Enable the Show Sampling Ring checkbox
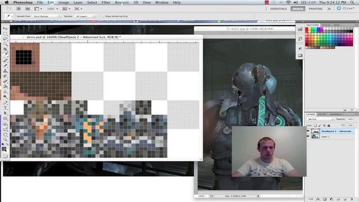This screenshot has height=202, width=359. coord(103,16)
